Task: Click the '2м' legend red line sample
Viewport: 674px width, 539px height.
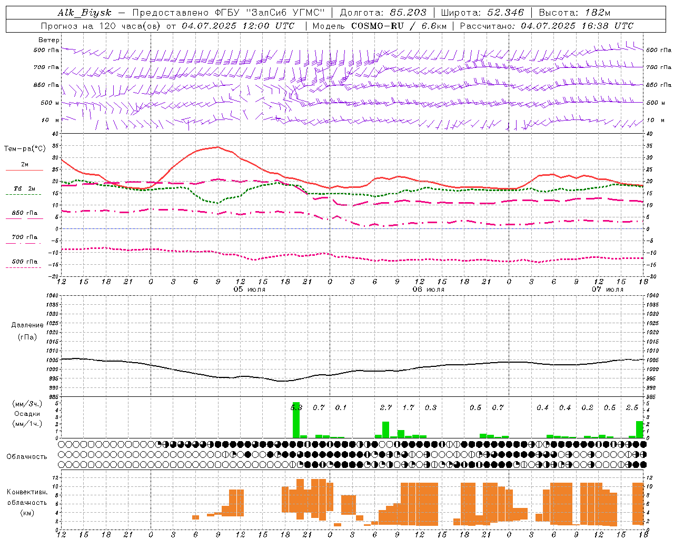Action: [x=24, y=171]
